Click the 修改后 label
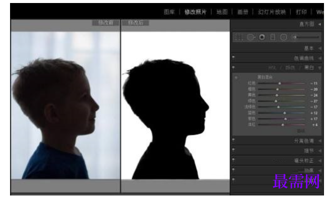329x197 pixels. (x=136, y=23)
